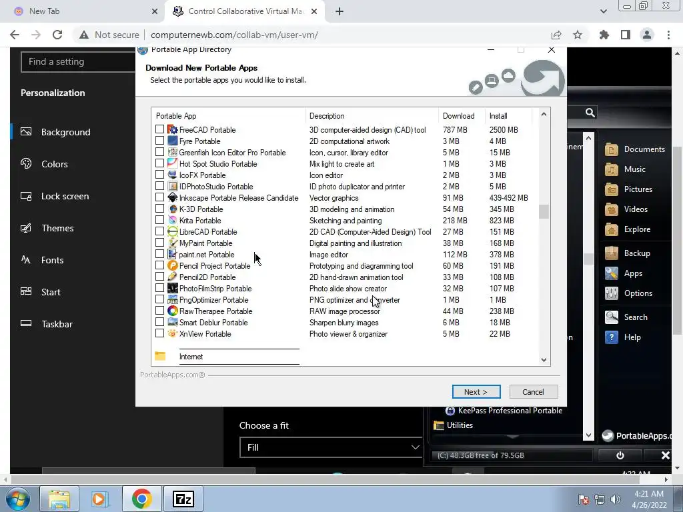Screen dimensions: 683x512
Task: Open Help in PortableApps menu
Action: (x=623, y=337)
